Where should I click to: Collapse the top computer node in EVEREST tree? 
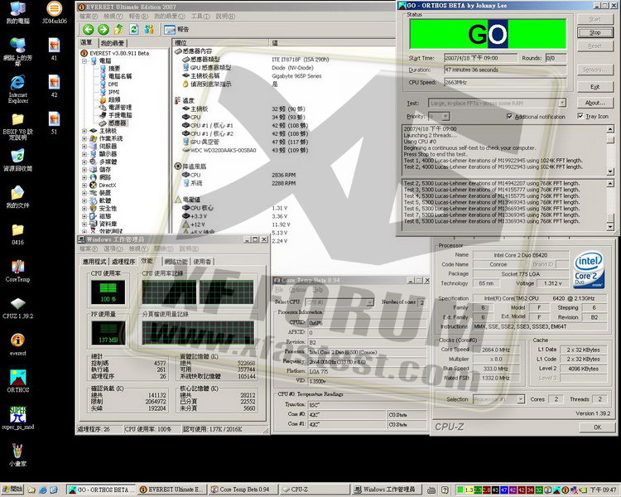[84, 61]
